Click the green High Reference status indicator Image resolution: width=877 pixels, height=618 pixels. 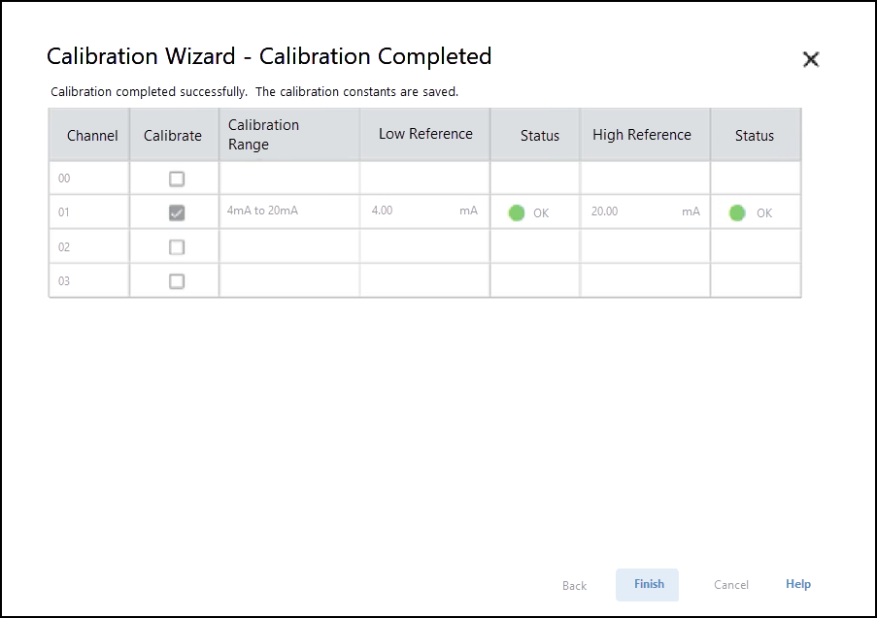coord(737,212)
